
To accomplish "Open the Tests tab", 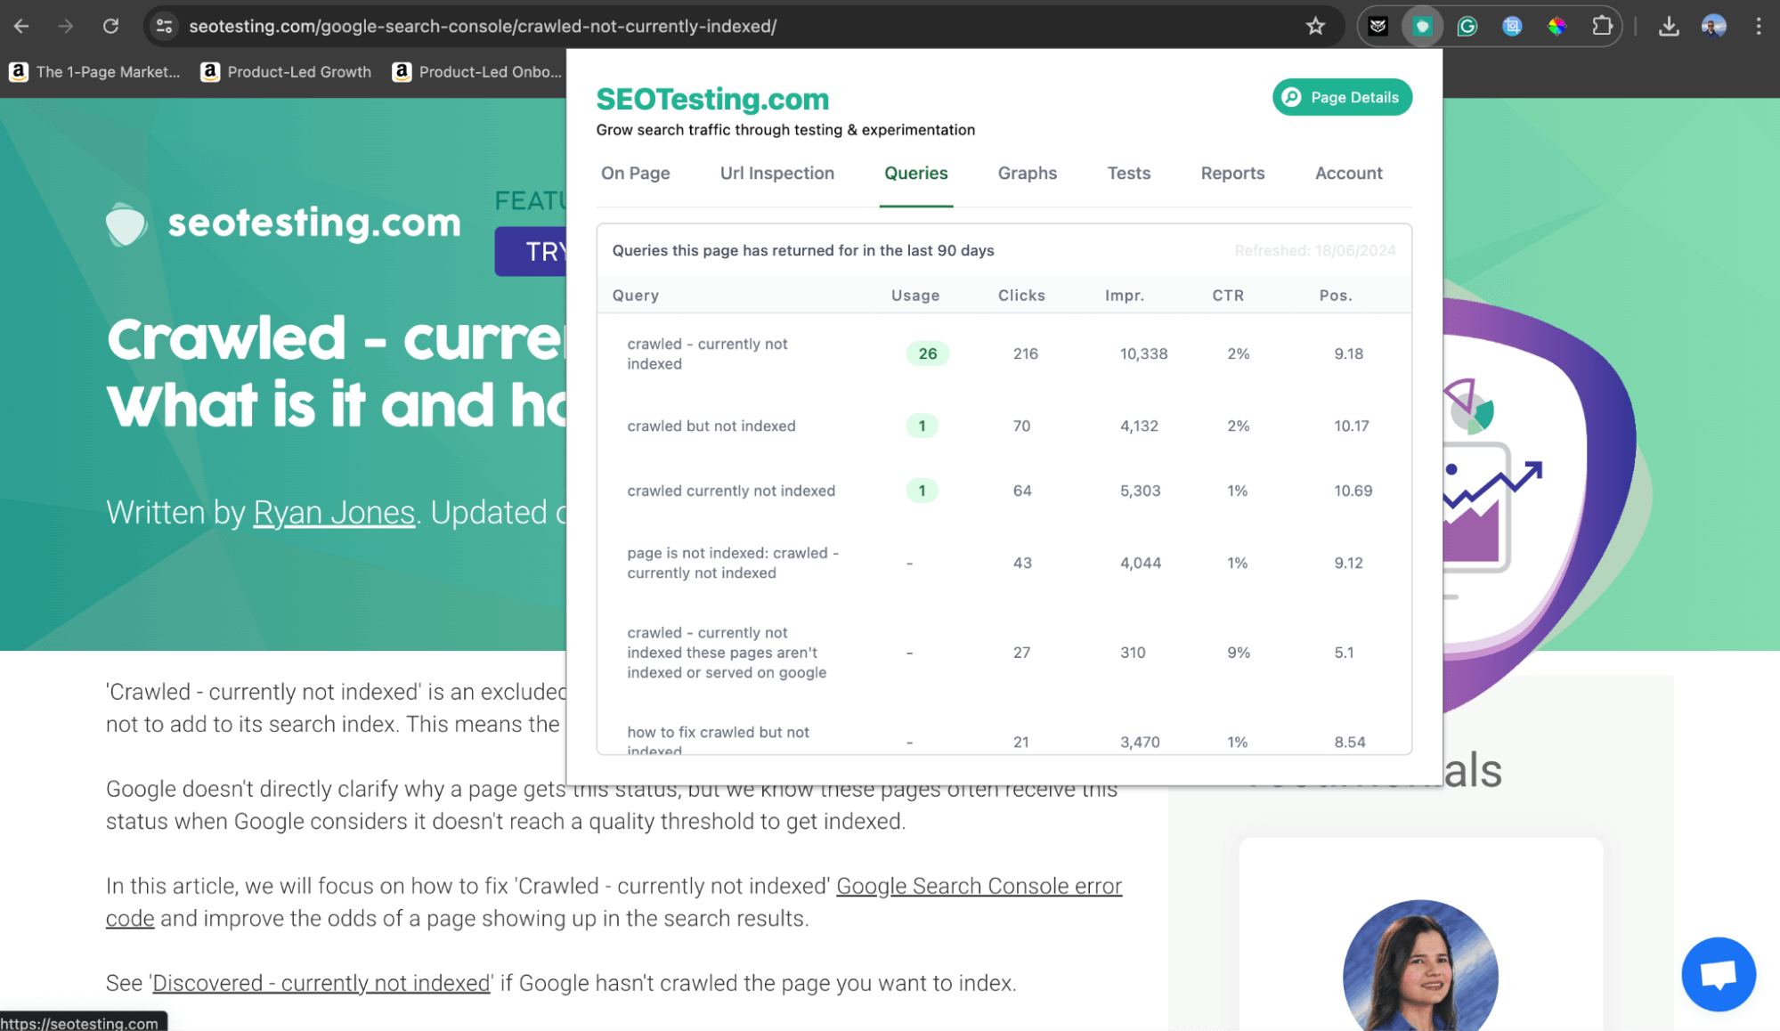I will pos(1128,173).
